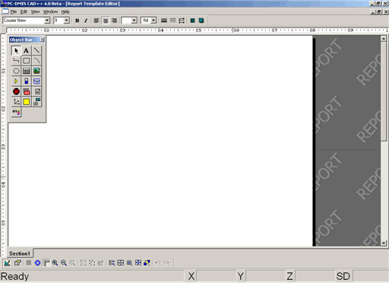Open the line arrows style button

pos(182,21)
